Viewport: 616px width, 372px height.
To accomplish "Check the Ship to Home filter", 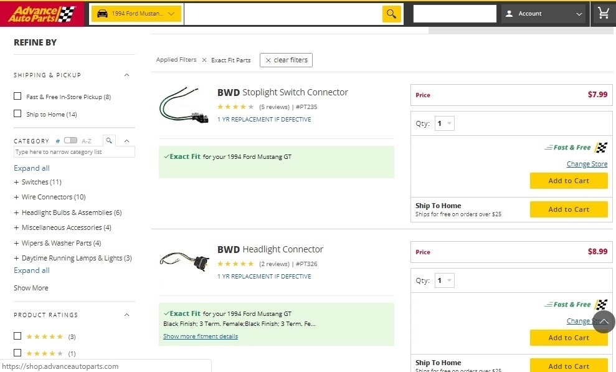I will coord(17,114).
